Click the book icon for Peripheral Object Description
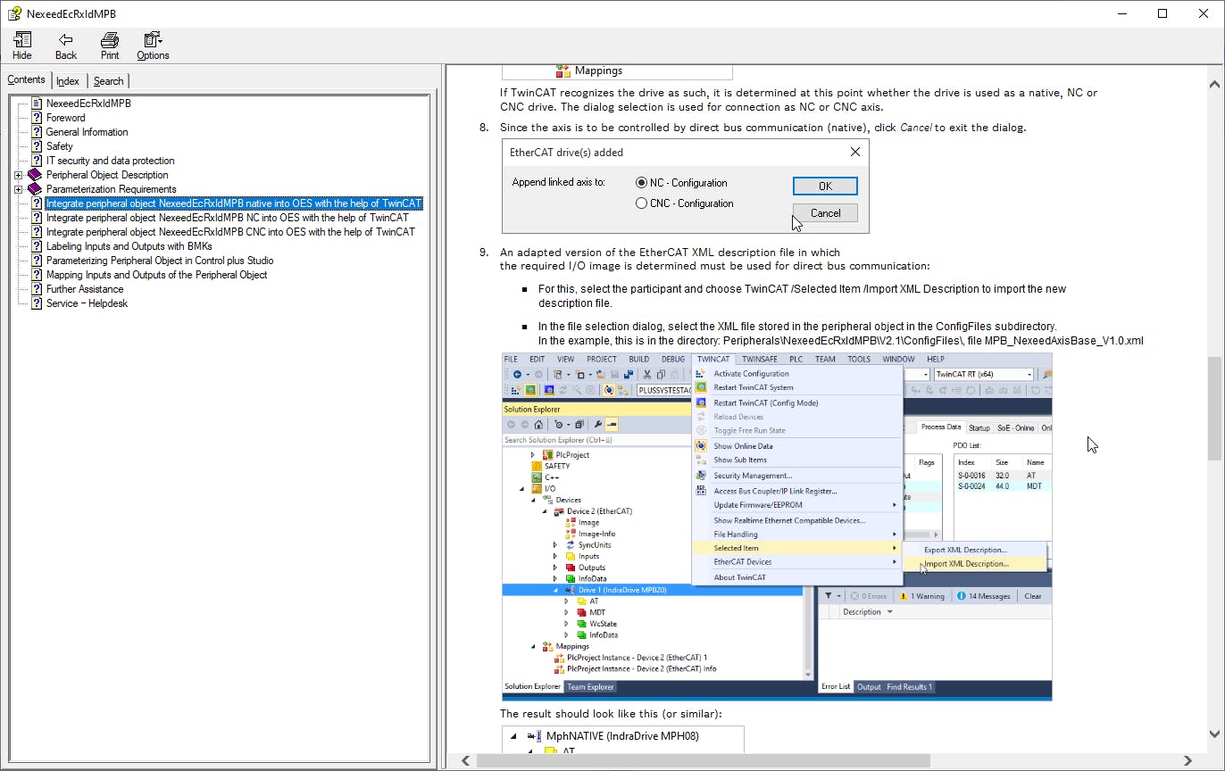This screenshot has height=771, width=1225. 36,175
